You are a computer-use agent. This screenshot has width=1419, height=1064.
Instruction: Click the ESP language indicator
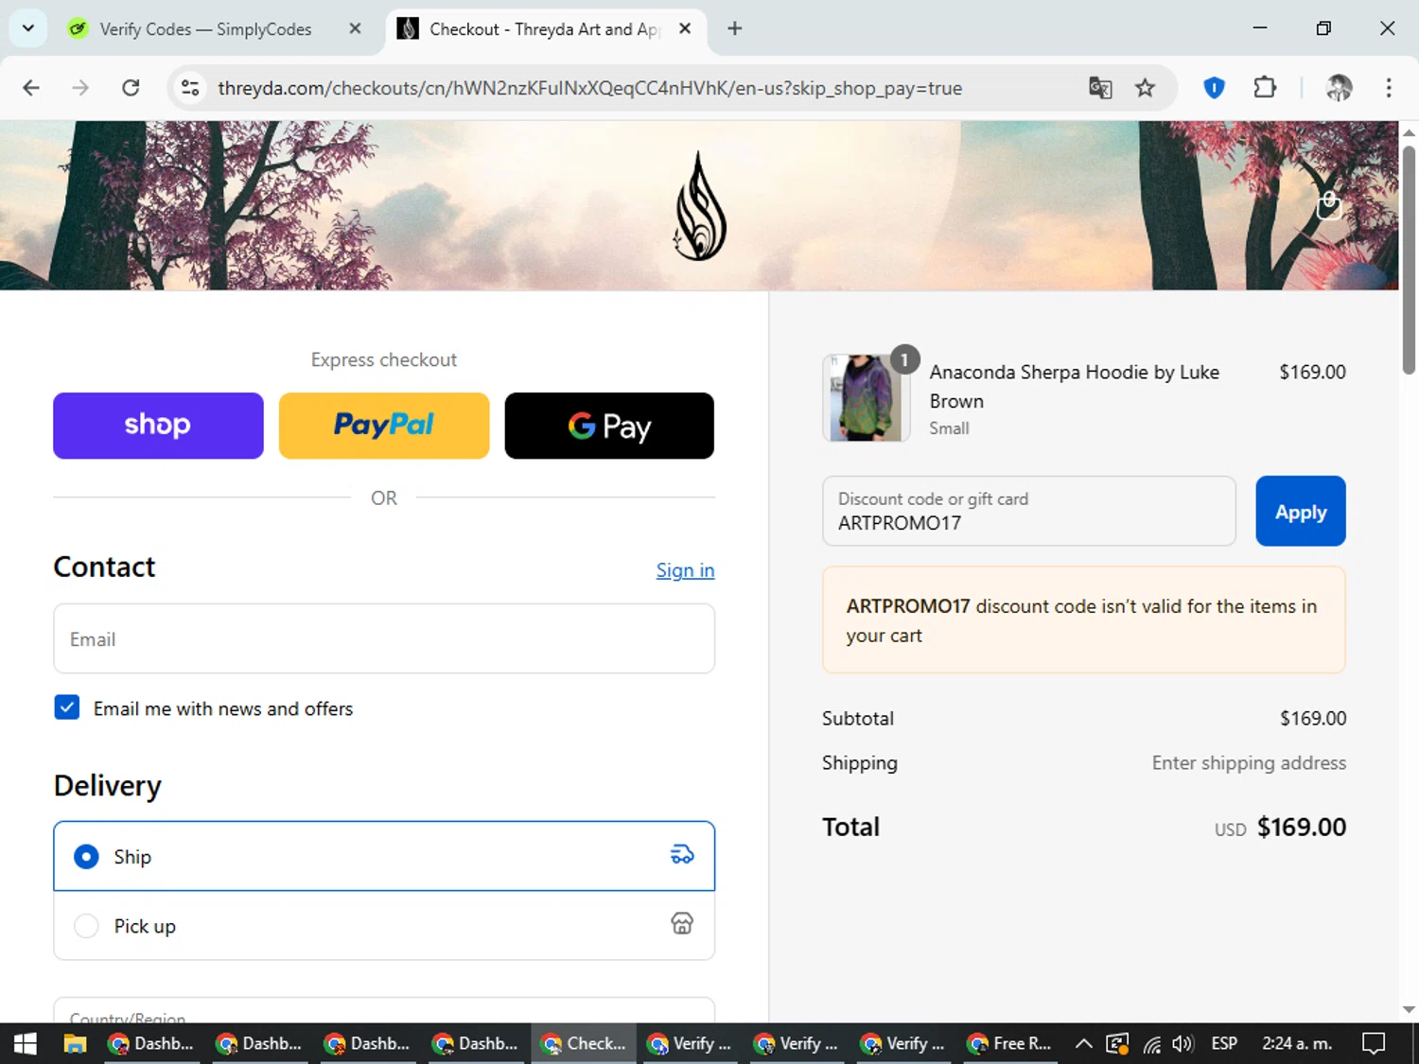(x=1224, y=1043)
